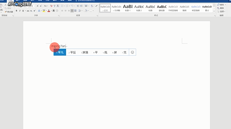This screenshot has height=129, width=231.
Task: Choose IME candidate 3 屏藩
Action: click(x=85, y=52)
